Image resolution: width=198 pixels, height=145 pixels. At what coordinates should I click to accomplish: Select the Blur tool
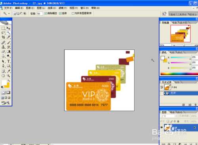tap(3, 56)
